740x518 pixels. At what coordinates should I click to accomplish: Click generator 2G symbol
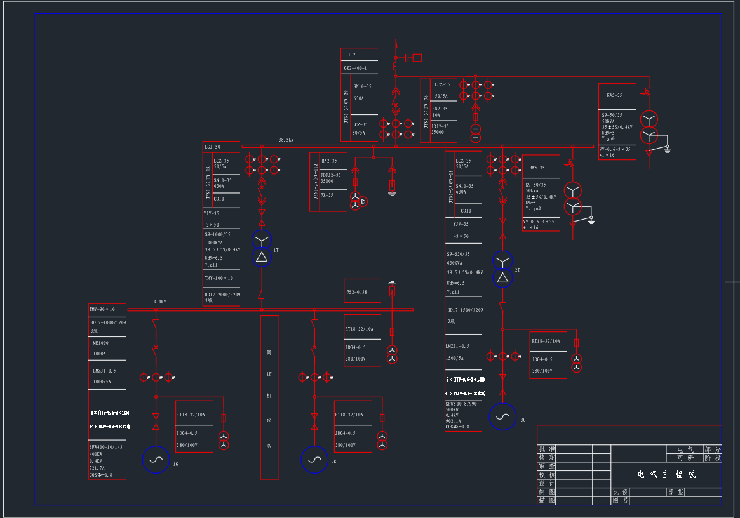click(x=314, y=460)
